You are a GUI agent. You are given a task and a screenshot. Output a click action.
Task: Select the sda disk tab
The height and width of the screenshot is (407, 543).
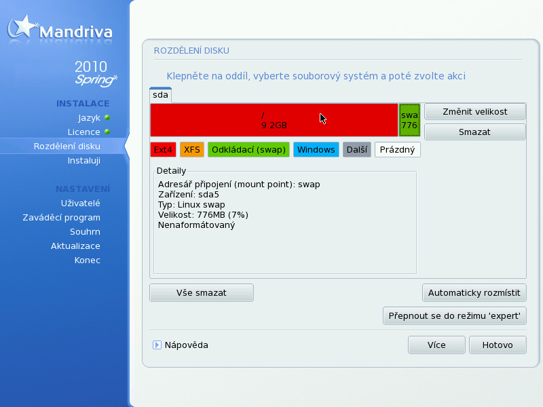(x=160, y=95)
